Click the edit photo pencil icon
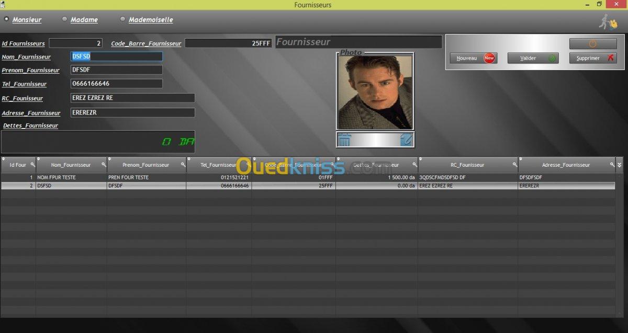628x333 pixels. tap(406, 140)
